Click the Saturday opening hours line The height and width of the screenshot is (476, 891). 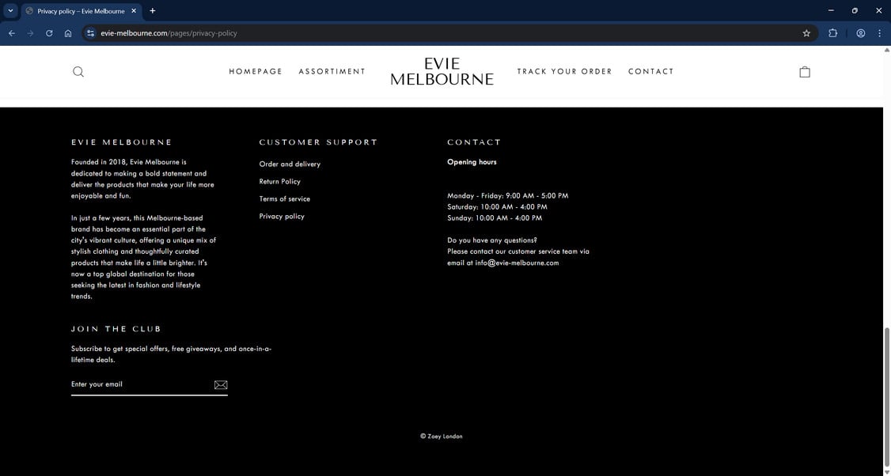pyautogui.click(x=497, y=206)
